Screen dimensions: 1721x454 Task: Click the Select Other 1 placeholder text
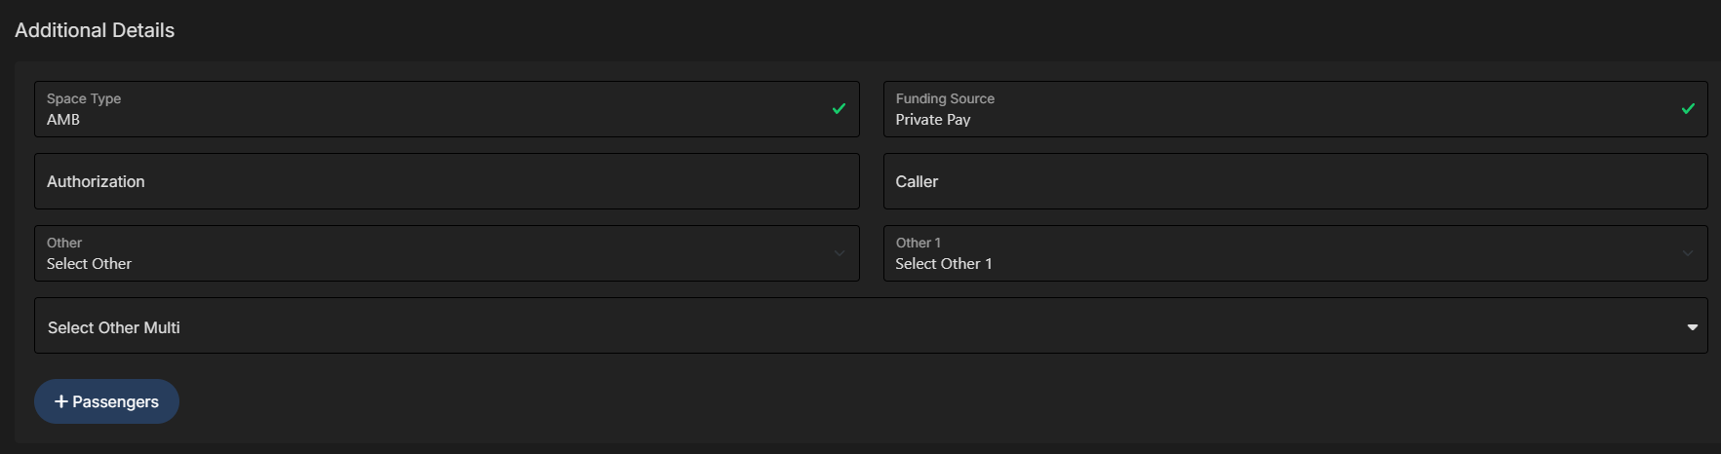click(944, 263)
